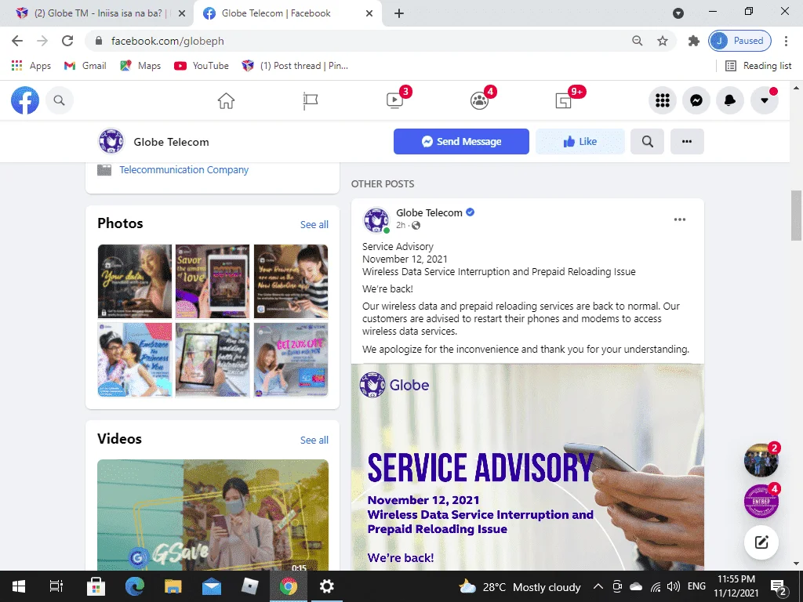The width and height of the screenshot is (803, 602).
Task: Open Facebook menu grid icon
Action: click(x=663, y=100)
